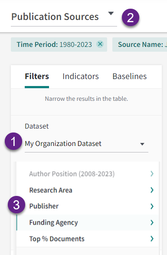167x255 pixels.
Task: Select the Research Area filter
Action: click(x=88, y=190)
